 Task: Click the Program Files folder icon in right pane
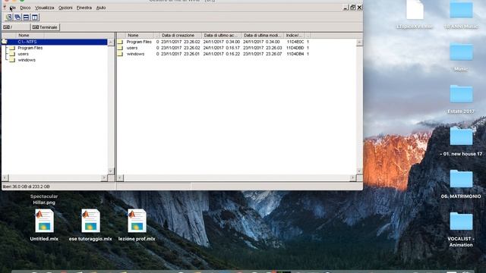(x=121, y=42)
